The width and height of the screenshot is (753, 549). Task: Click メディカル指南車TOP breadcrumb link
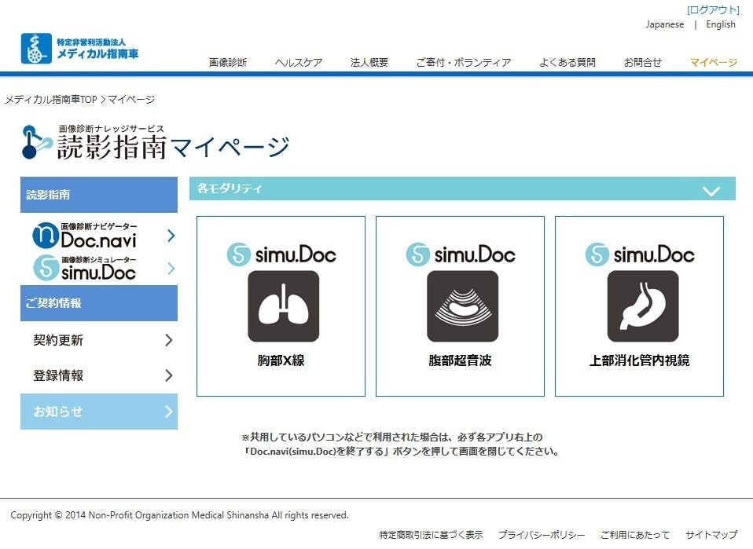(x=50, y=100)
